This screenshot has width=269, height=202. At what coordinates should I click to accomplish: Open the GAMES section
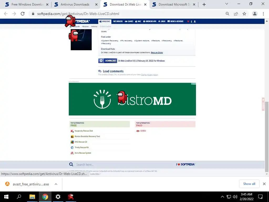click(x=129, y=22)
